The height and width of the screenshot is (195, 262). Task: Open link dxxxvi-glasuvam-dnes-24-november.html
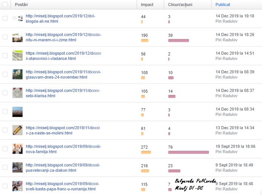[63, 75]
